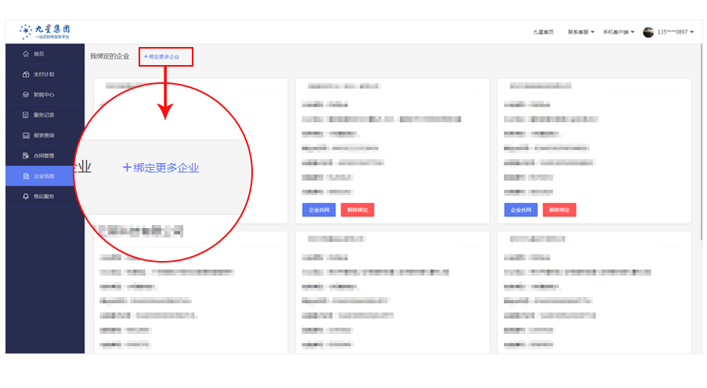Image resolution: width=707 pixels, height=388 pixels.
Task: Select the 企业信息 sidebar menu item
Action: pos(45,176)
